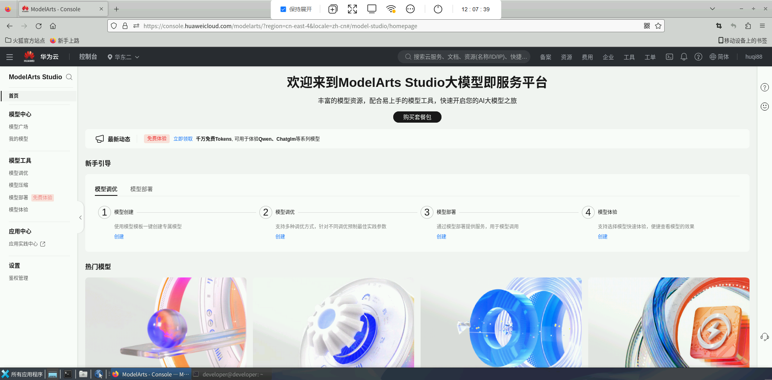Click the announcement megaphone icon
772x380 pixels.
coord(100,139)
